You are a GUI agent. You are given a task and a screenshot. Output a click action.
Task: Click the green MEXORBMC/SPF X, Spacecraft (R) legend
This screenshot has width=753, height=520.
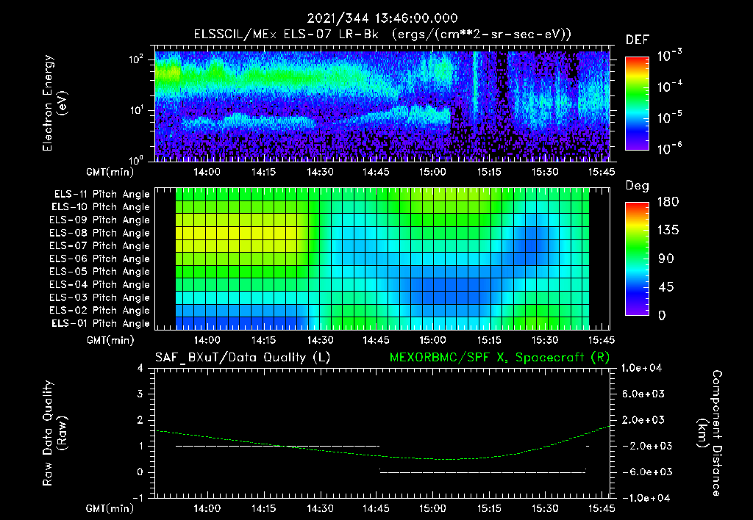[x=499, y=358]
